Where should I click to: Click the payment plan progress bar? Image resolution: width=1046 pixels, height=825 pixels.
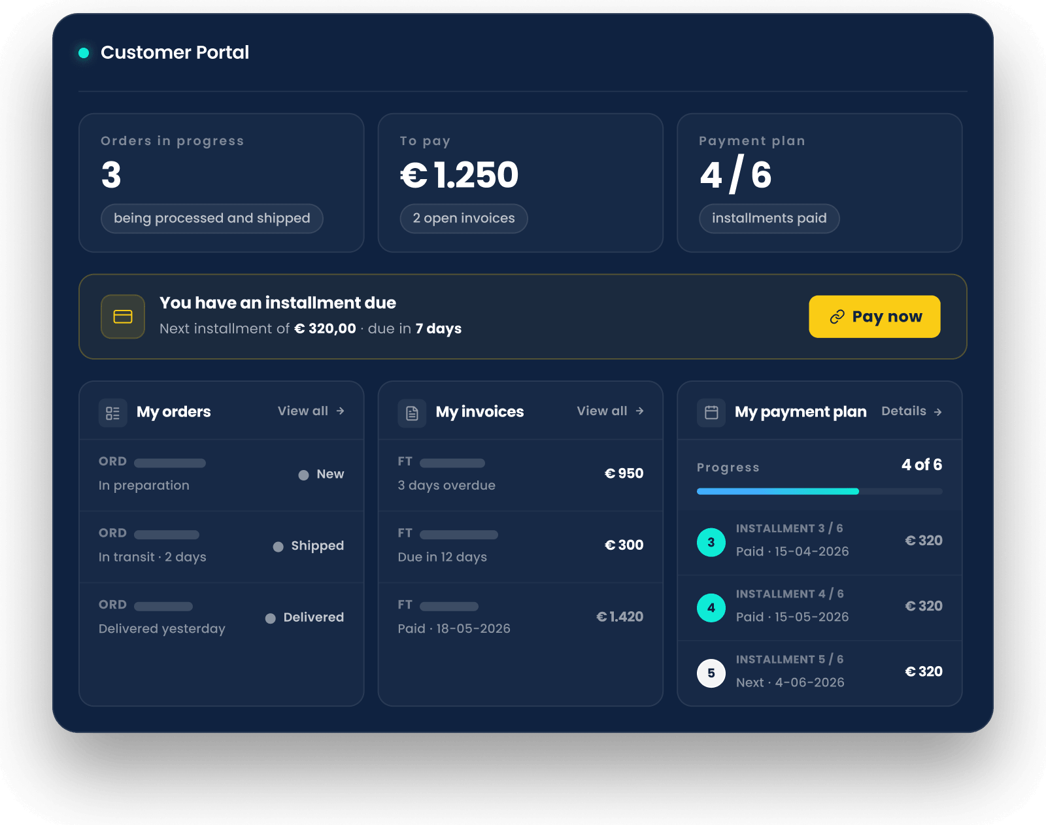(x=819, y=492)
